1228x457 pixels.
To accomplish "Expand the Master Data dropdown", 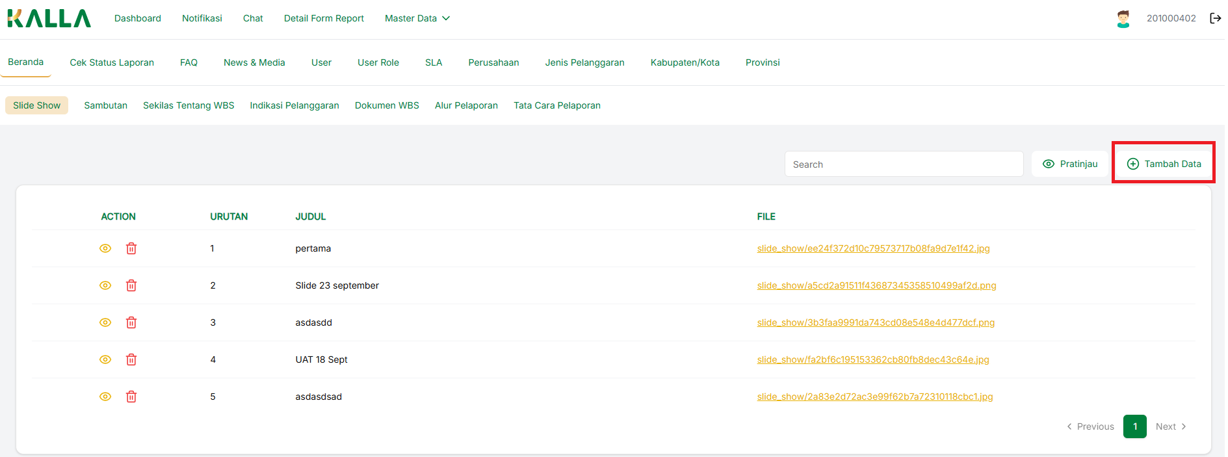I will (x=417, y=18).
